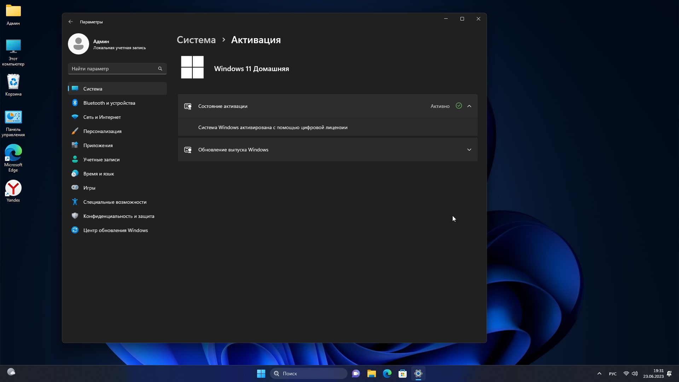Go to Приложения settings category

click(98, 145)
